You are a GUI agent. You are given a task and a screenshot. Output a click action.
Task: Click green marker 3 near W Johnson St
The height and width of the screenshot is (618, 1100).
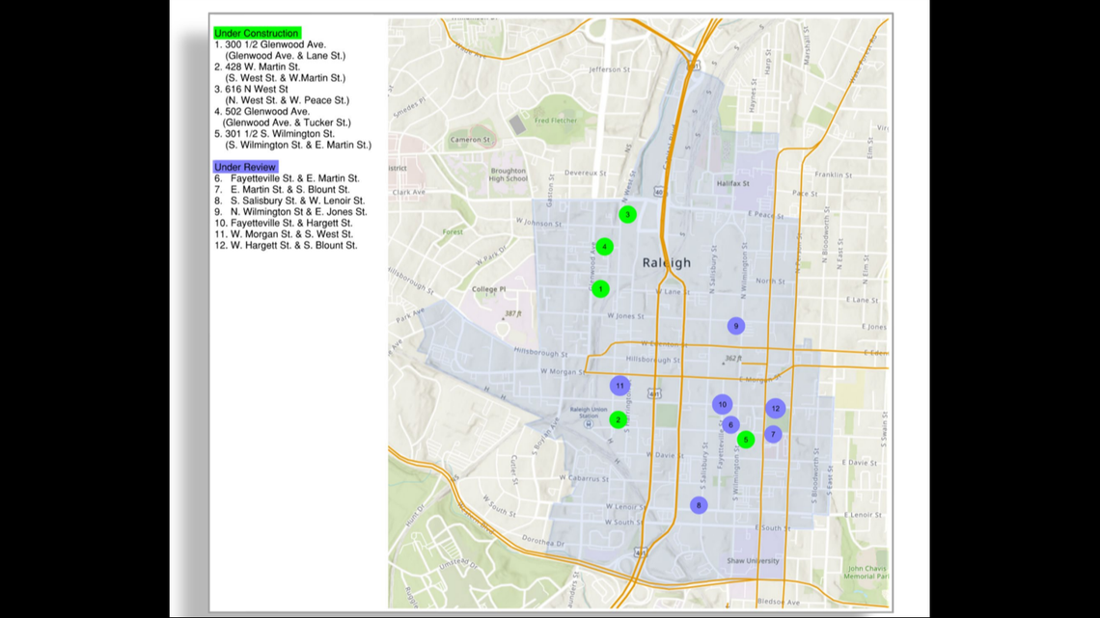(627, 214)
